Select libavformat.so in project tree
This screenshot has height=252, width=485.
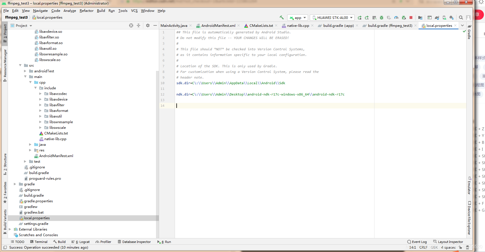[51, 43]
